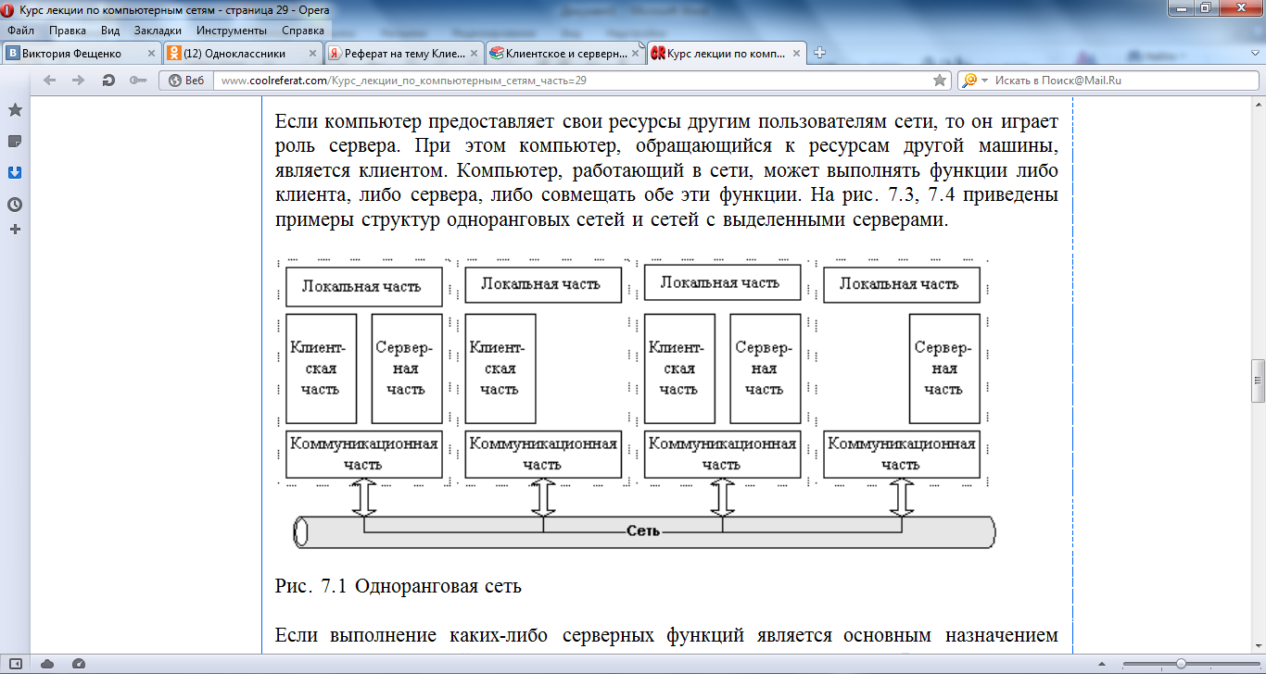Image resolution: width=1266 pixels, height=674 pixels.
Task: Click the Opera logo in title bar
Action: tap(9, 9)
